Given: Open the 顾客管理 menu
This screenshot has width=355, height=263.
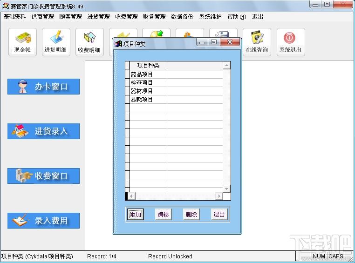Looking at the screenshot, I should click(x=70, y=17).
